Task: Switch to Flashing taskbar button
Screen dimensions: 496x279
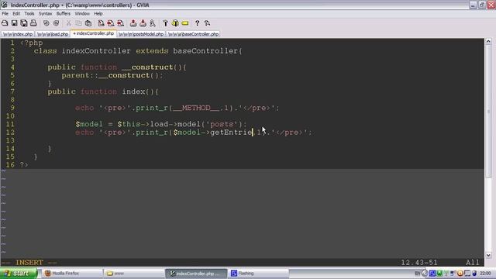Action: click(x=258, y=274)
